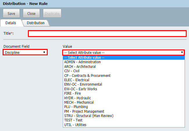The height and width of the screenshot is (131, 189).
Task: Select UTIL - Utilities option
Action: click(75, 125)
